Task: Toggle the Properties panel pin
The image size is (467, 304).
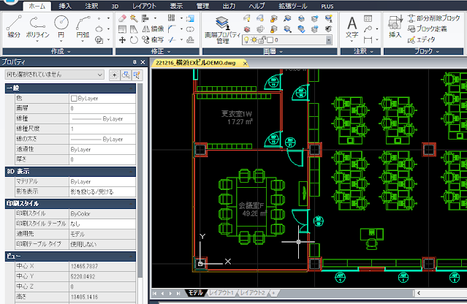Action: tap(134, 62)
